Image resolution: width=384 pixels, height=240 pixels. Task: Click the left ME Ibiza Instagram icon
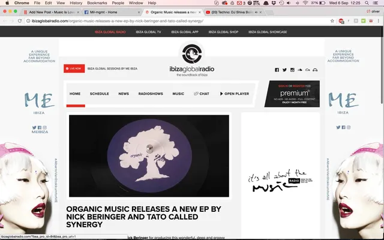point(44,127)
